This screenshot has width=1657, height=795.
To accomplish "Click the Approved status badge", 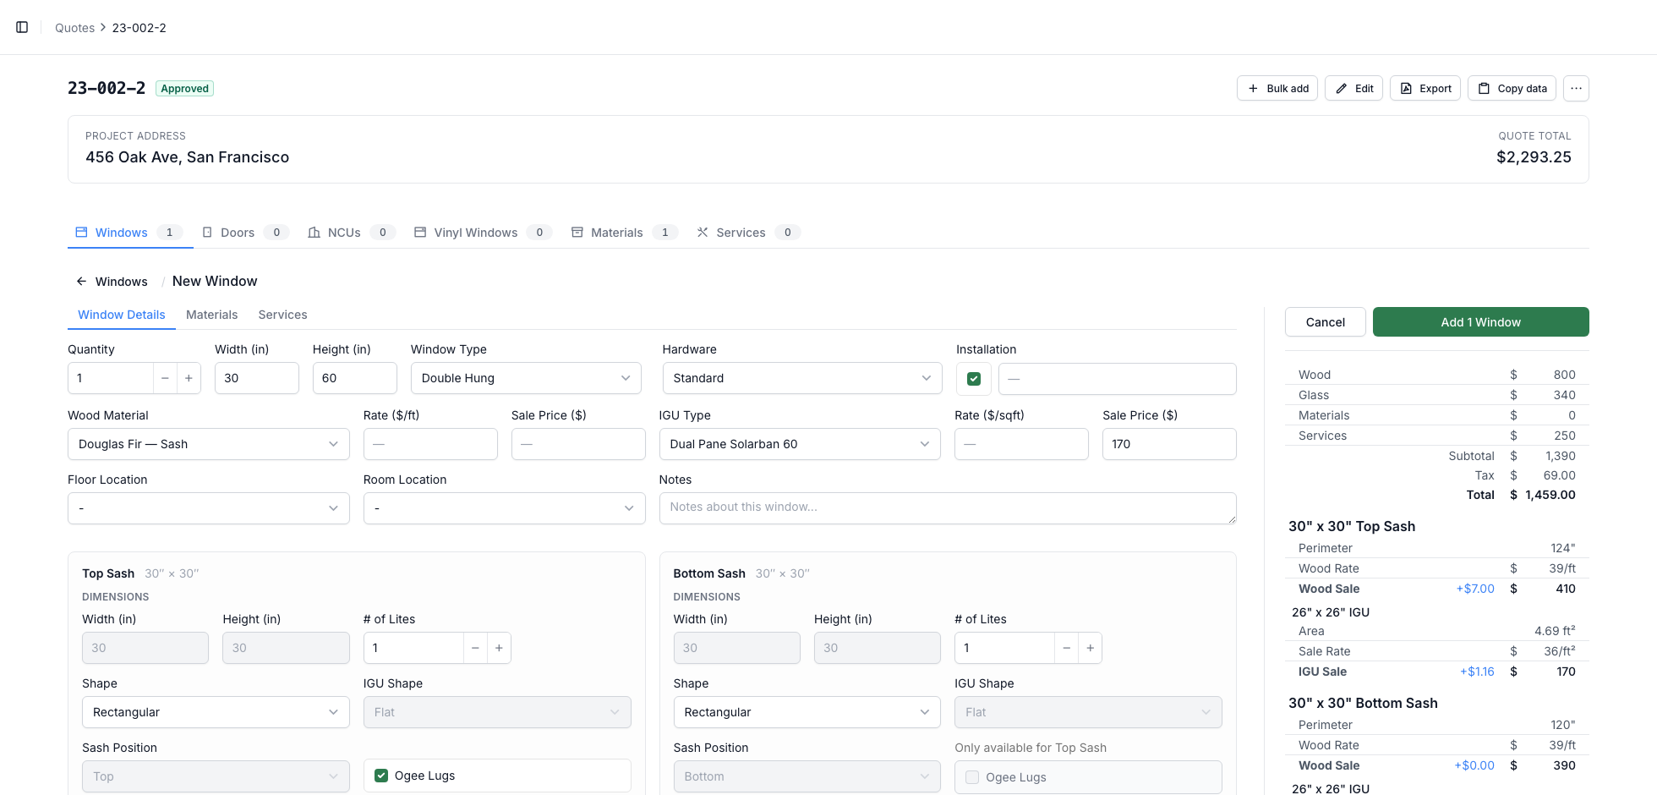I will coord(185,89).
